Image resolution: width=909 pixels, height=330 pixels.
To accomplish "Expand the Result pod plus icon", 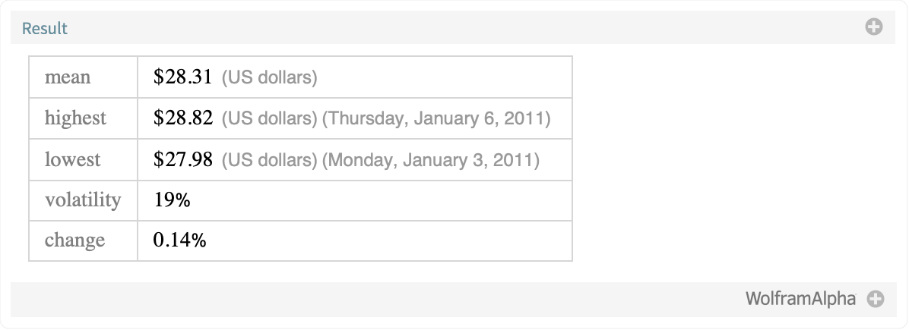I will (873, 27).
